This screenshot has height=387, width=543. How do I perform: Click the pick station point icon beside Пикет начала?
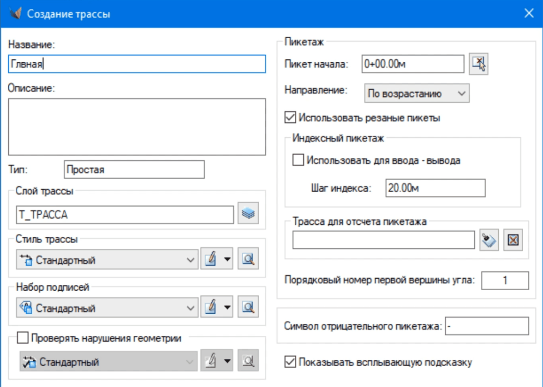point(479,64)
